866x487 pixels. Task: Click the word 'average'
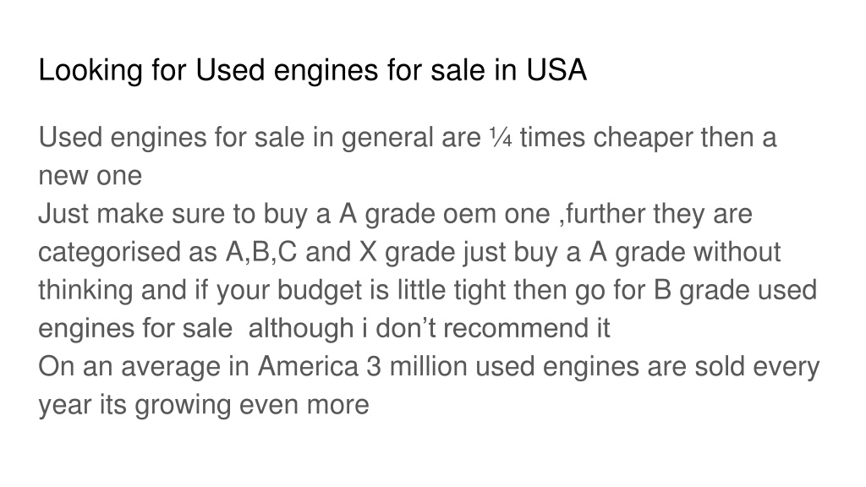point(170,368)
